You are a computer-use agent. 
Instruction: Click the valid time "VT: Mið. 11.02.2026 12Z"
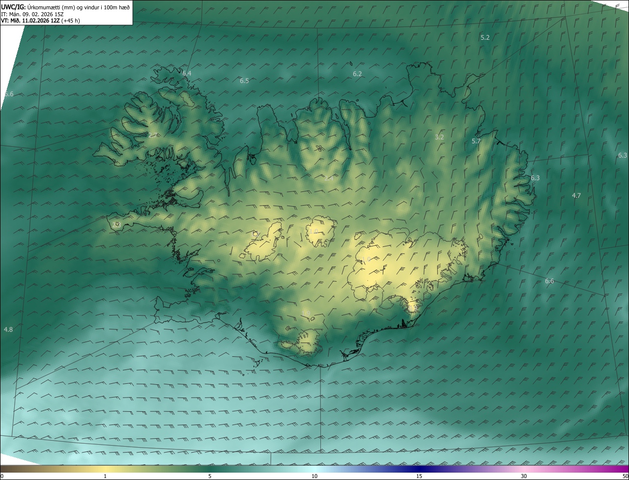pyautogui.click(x=29, y=21)
